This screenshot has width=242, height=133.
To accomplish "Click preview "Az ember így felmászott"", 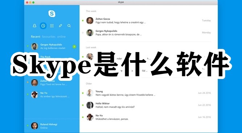I will pyautogui.click(x=55, y=96).
